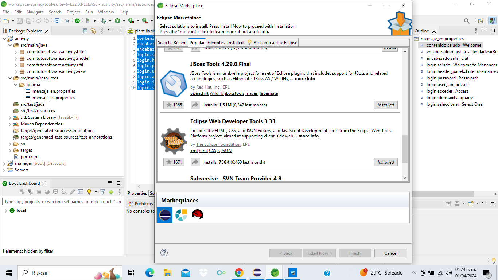
Task: Click the Open Perspective icon
Action: point(481,21)
